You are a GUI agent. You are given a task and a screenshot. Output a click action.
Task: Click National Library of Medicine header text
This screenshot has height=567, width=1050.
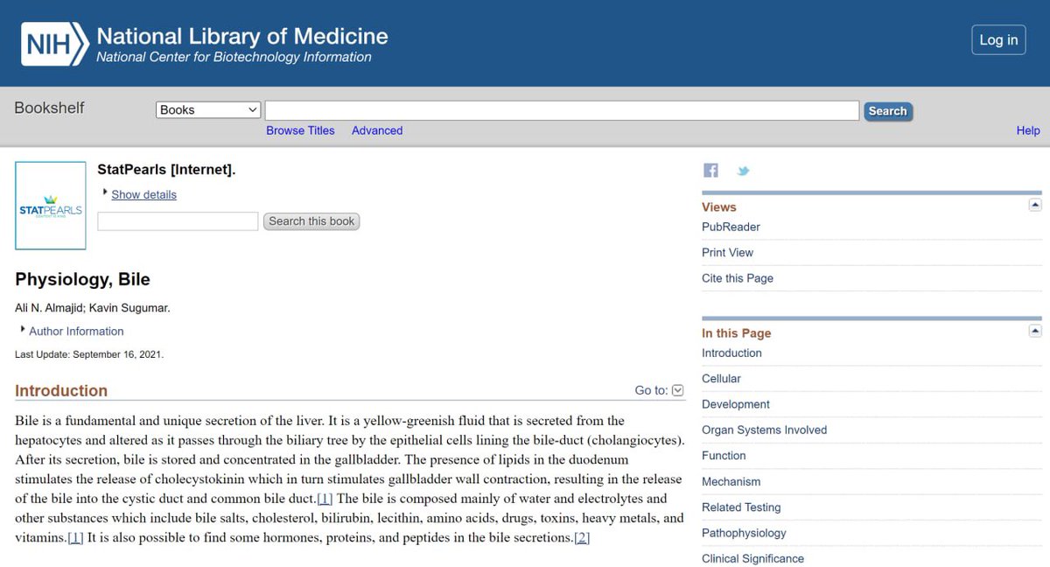242,37
